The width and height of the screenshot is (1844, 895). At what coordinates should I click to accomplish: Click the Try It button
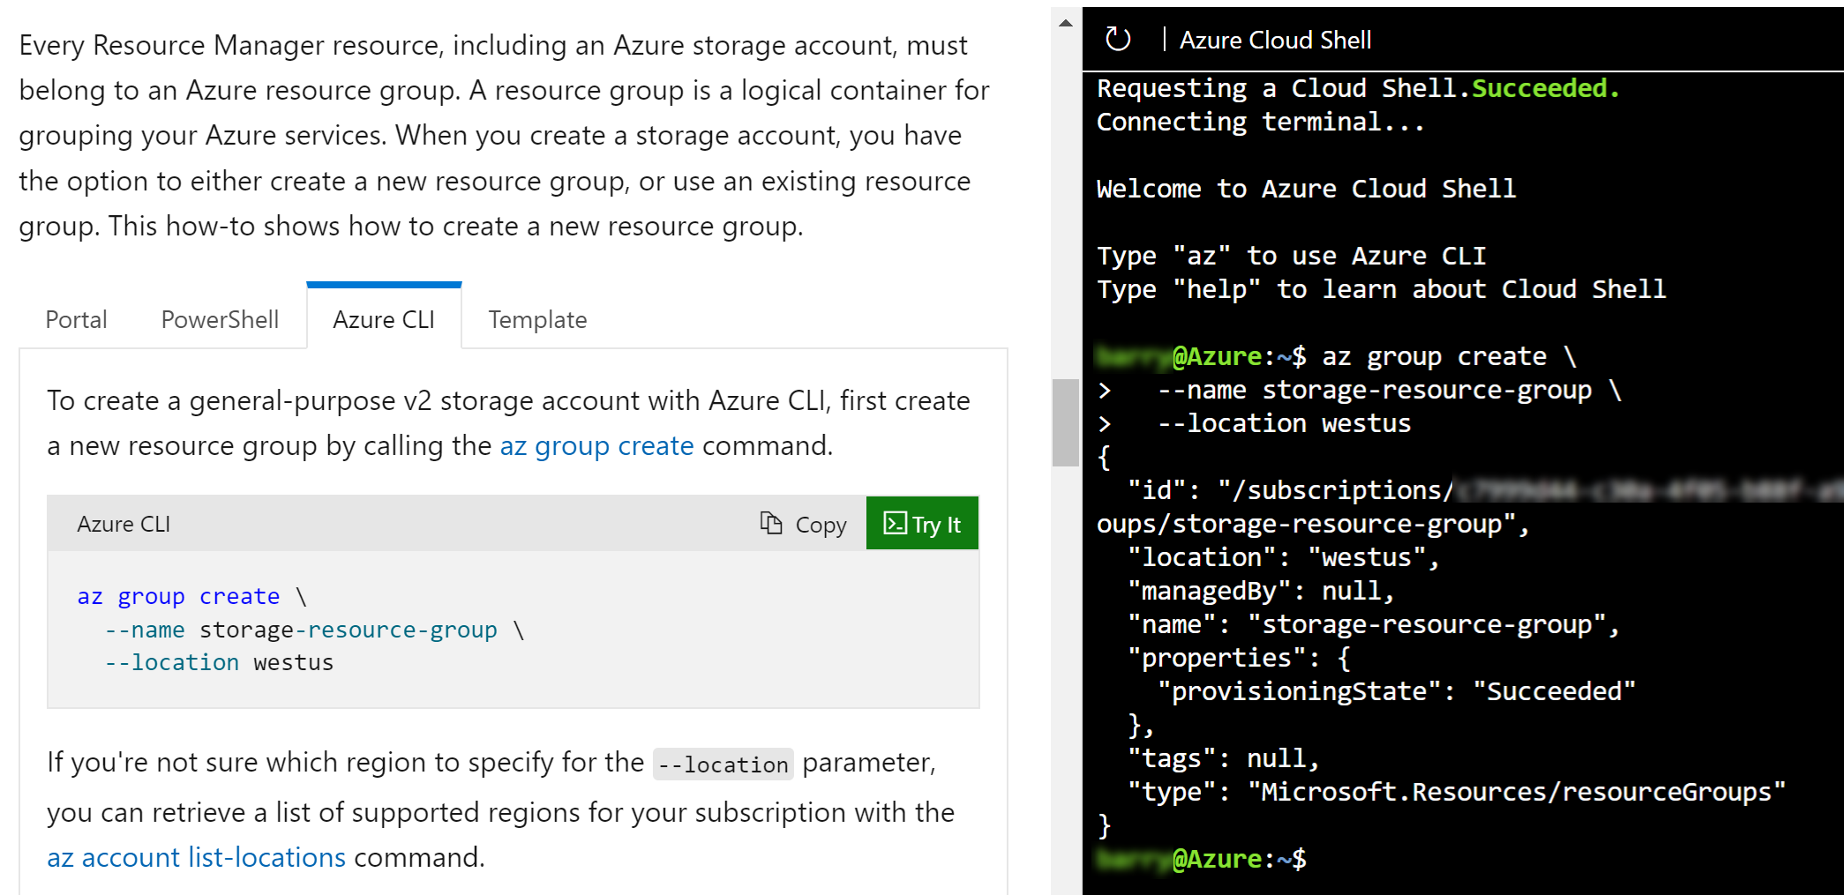point(922,524)
